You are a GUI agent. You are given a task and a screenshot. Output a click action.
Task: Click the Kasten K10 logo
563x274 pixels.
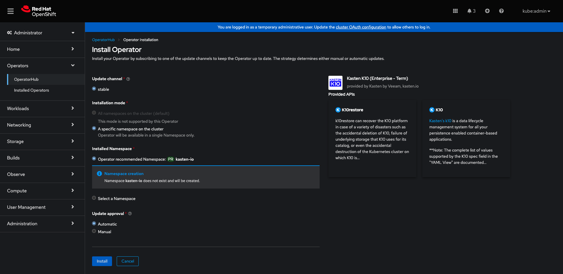coord(335,83)
